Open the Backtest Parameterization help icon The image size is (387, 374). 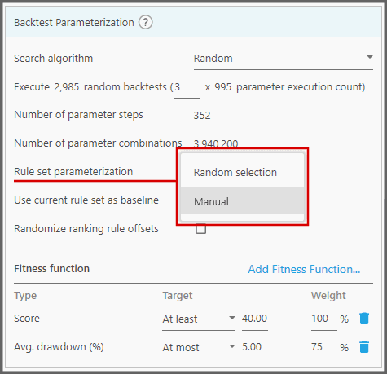pyautogui.click(x=146, y=22)
